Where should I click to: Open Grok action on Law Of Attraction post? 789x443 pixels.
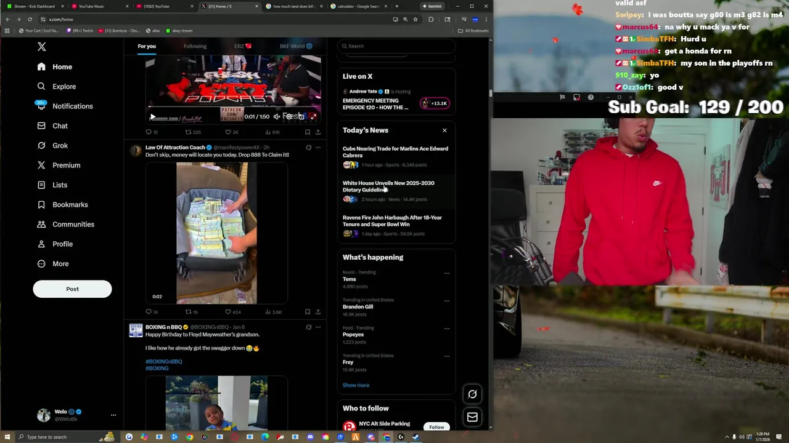(308, 148)
